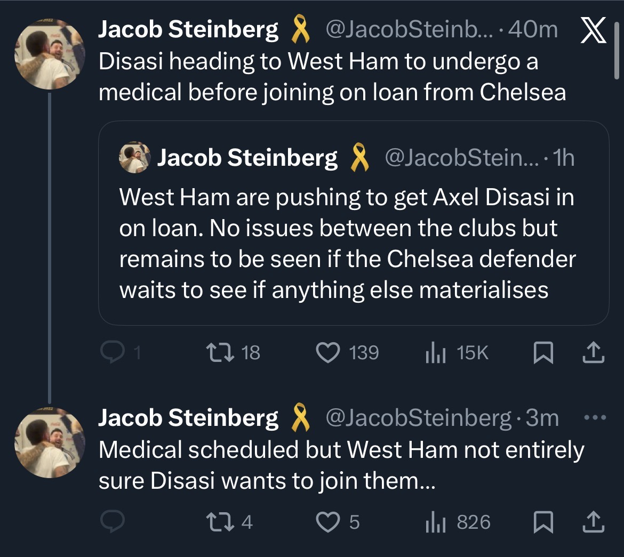The width and height of the screenshot is (624, 557).
Task: Like the tweet with 139 likes
Action: tap(329, 353)
